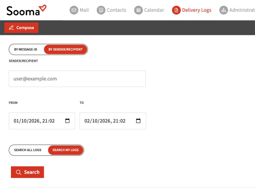Switch search mode to By Message-ID

[x=26, y=50]
